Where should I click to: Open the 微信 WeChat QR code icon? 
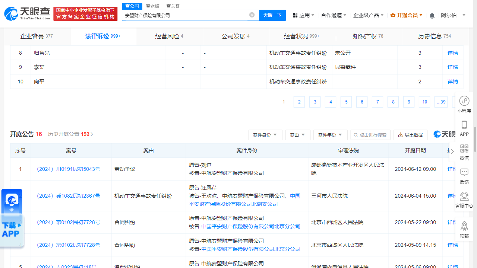pyautogui.click(x=464, y=149)
